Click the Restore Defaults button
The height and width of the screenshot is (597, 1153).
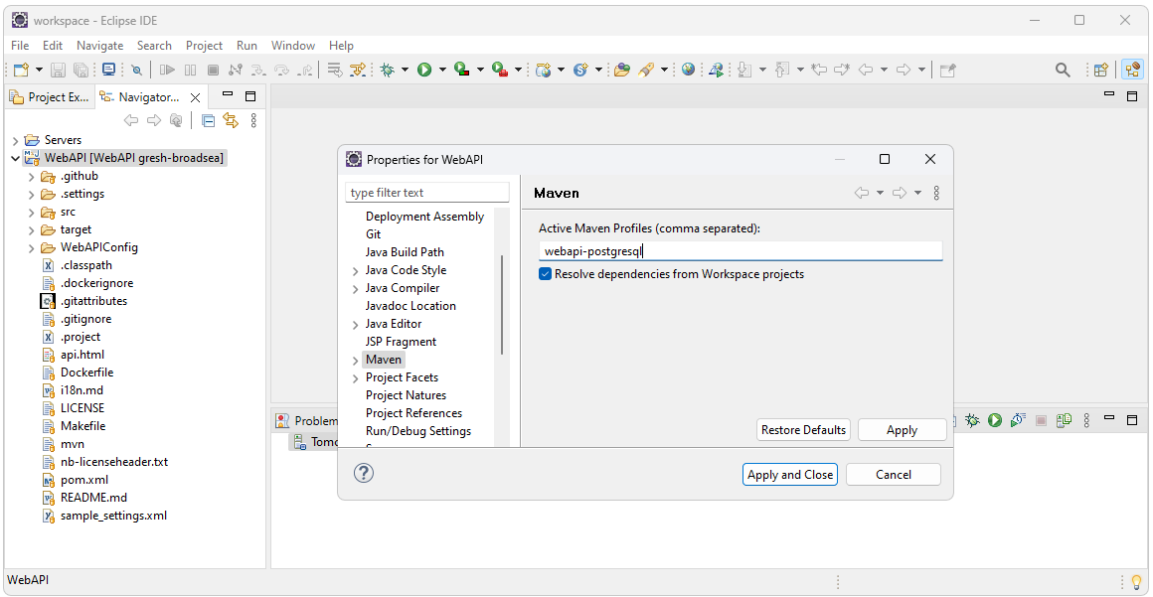[804, 430]
